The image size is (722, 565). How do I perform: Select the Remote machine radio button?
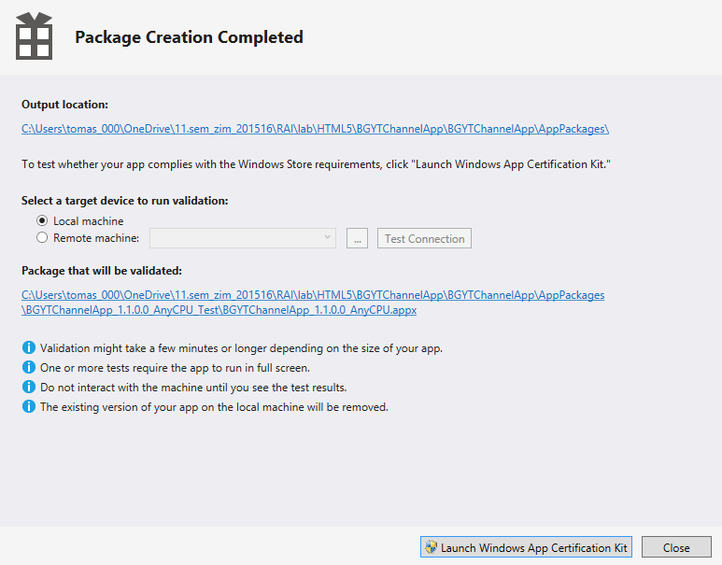[x=42, y=237]
